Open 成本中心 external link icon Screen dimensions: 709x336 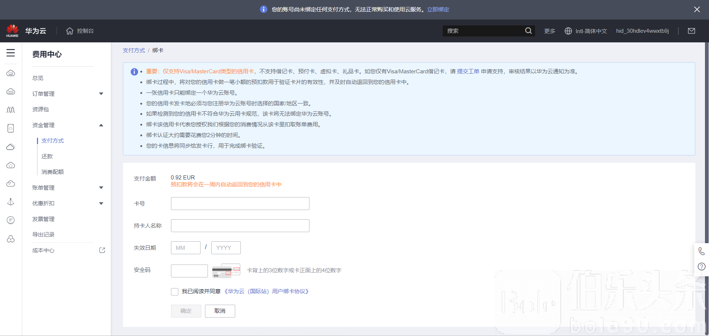coord(102,250)
